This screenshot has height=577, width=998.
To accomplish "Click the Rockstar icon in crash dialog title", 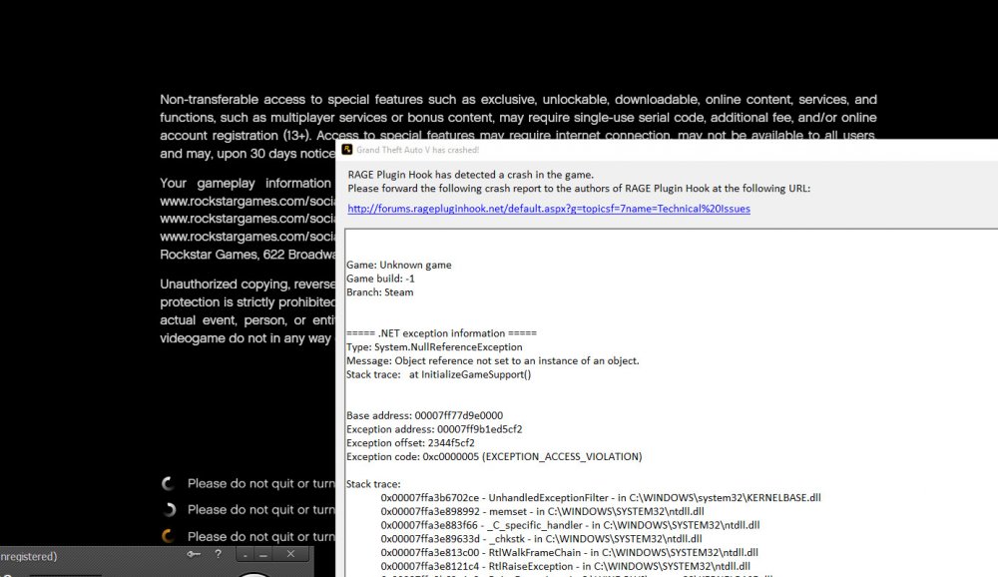I will [347, 149].
